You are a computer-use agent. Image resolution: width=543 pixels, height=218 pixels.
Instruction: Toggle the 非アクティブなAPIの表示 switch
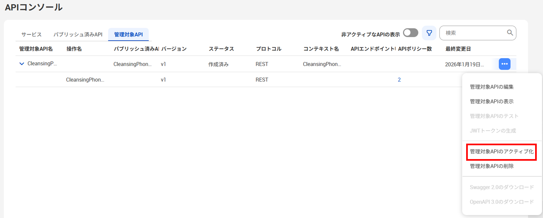point(411,33)
